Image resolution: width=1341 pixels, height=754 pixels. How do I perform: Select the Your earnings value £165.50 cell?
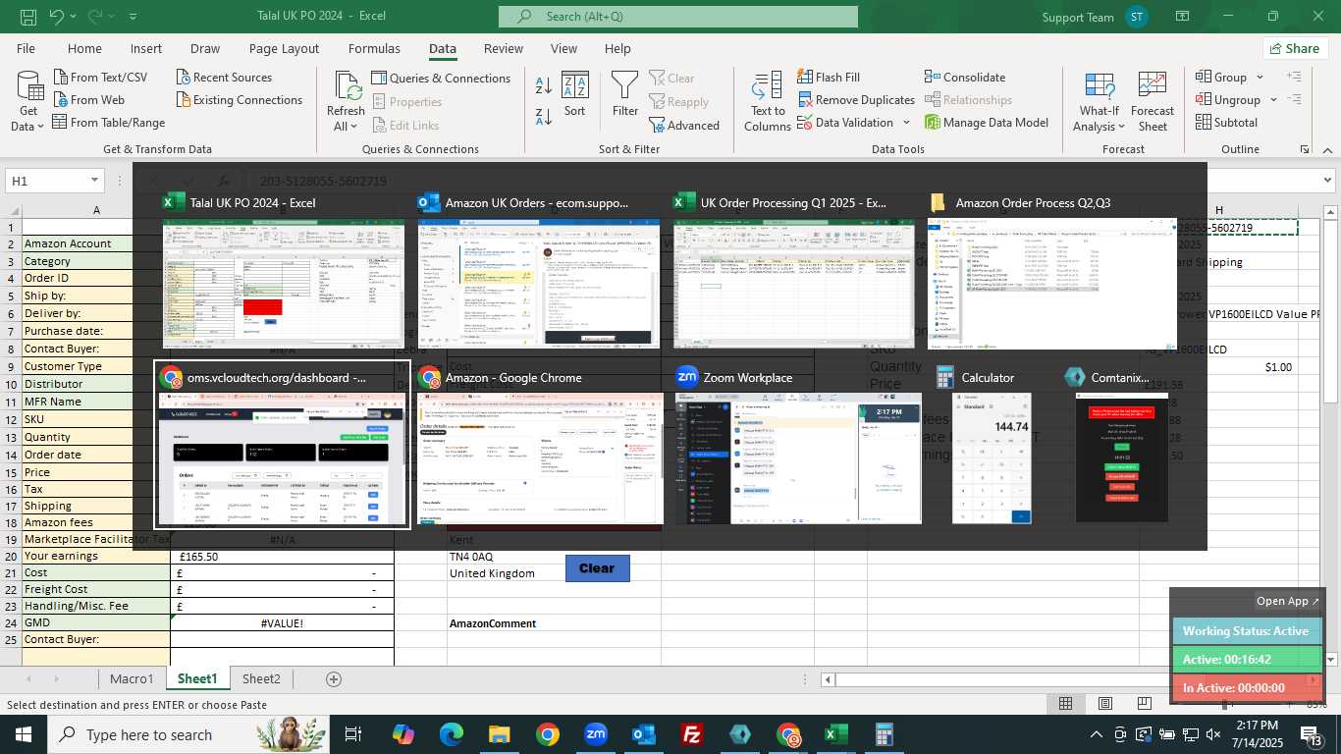click(x=282, y=557)
